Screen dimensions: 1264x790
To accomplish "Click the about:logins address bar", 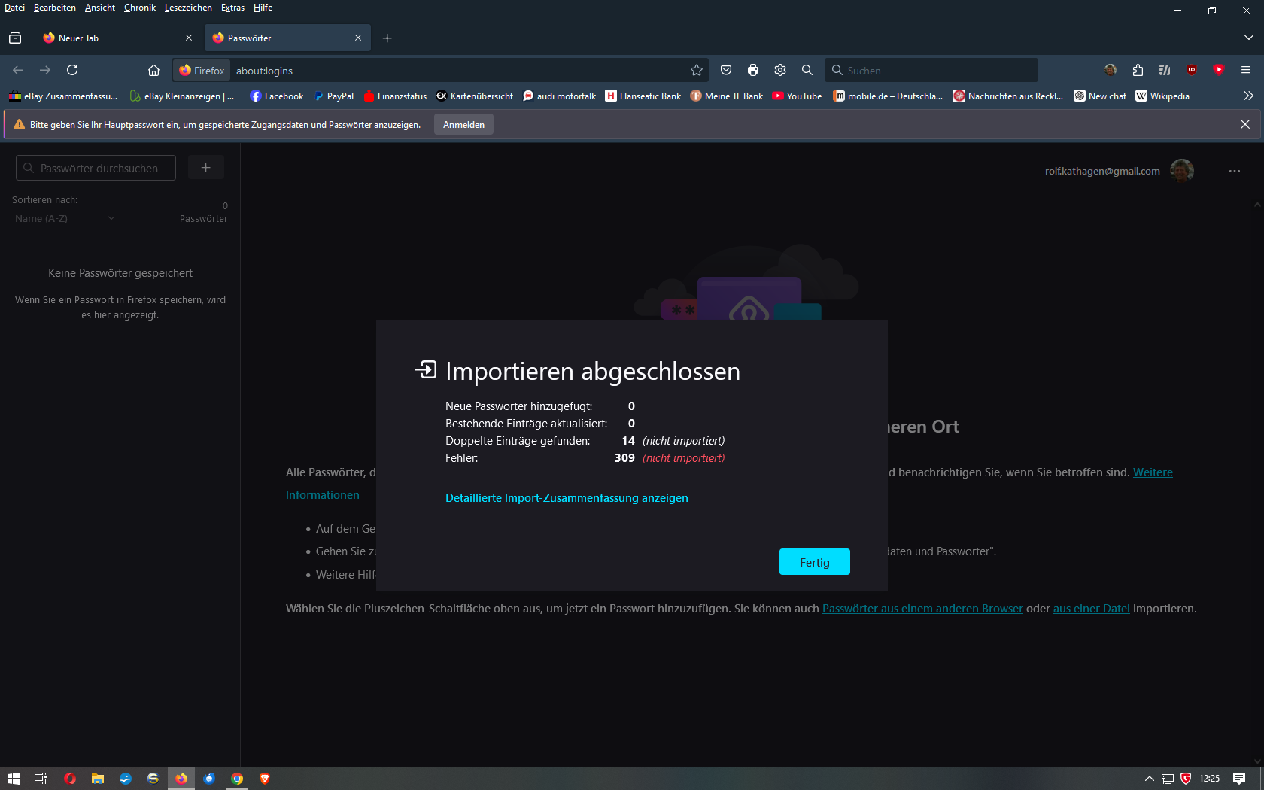I will (x=441, y=70).
